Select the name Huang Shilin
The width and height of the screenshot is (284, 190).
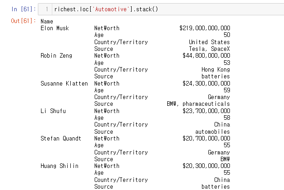point(60,166)
